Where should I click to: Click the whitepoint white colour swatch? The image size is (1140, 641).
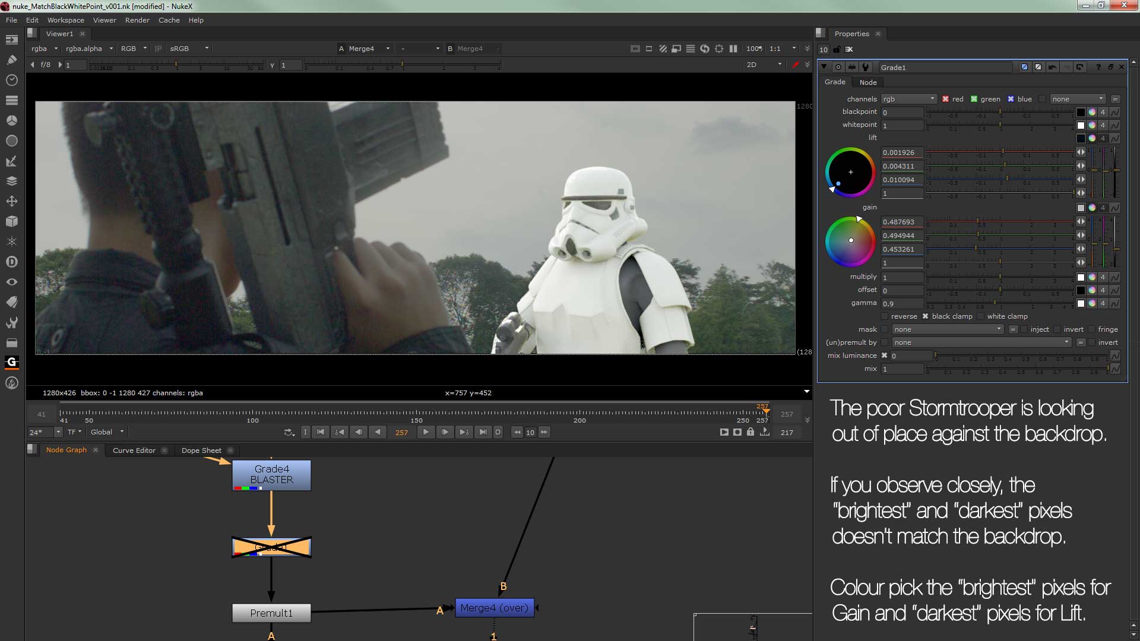[x=1081, y=125]
